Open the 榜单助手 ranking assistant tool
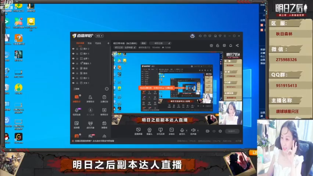 (x=104, y=112)
